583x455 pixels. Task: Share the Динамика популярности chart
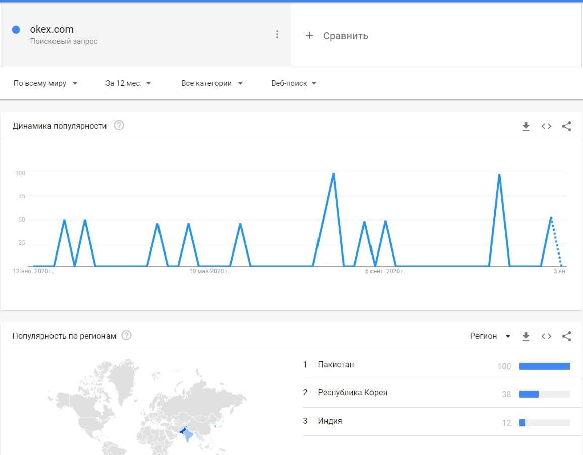[566, 126]
